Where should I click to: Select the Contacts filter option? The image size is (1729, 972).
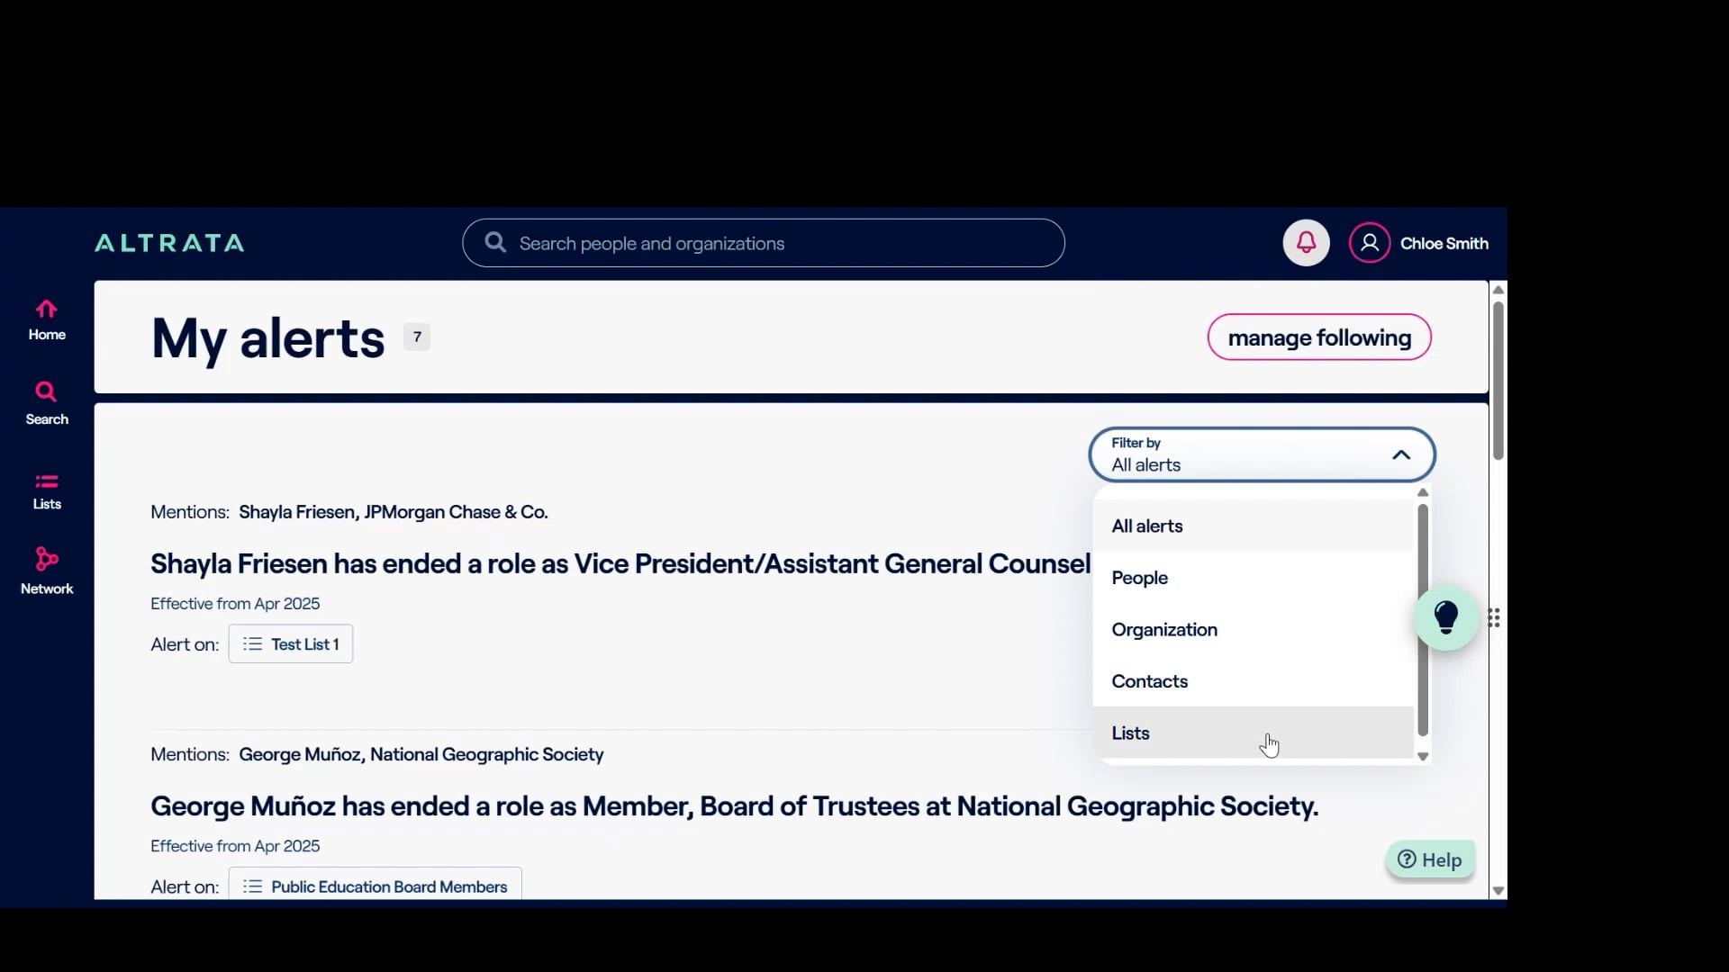(1150, 681)
